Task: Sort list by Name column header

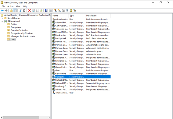Action: [x=60, y=16]
